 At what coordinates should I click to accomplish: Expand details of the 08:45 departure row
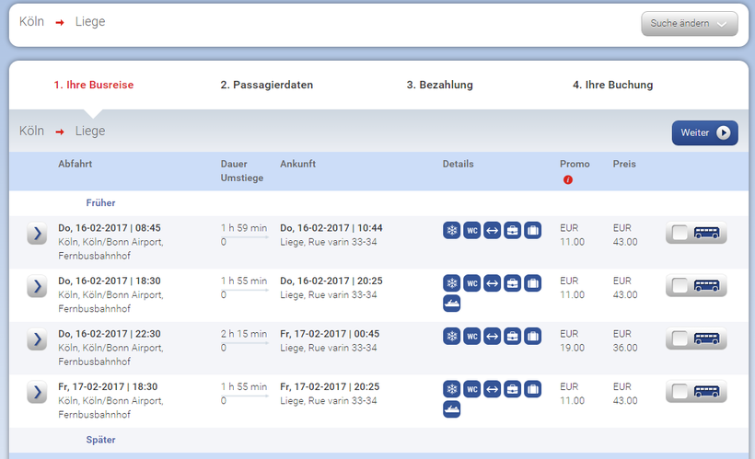37,234
